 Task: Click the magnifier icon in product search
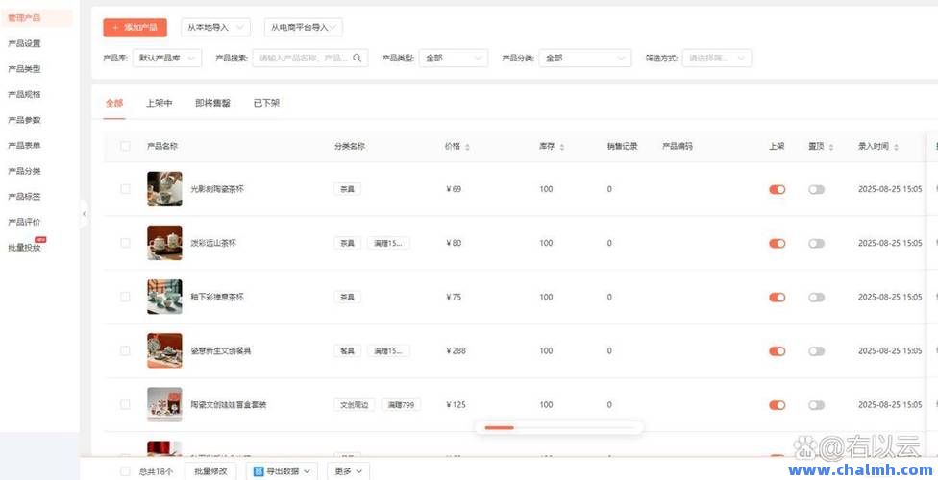(358, 58)
